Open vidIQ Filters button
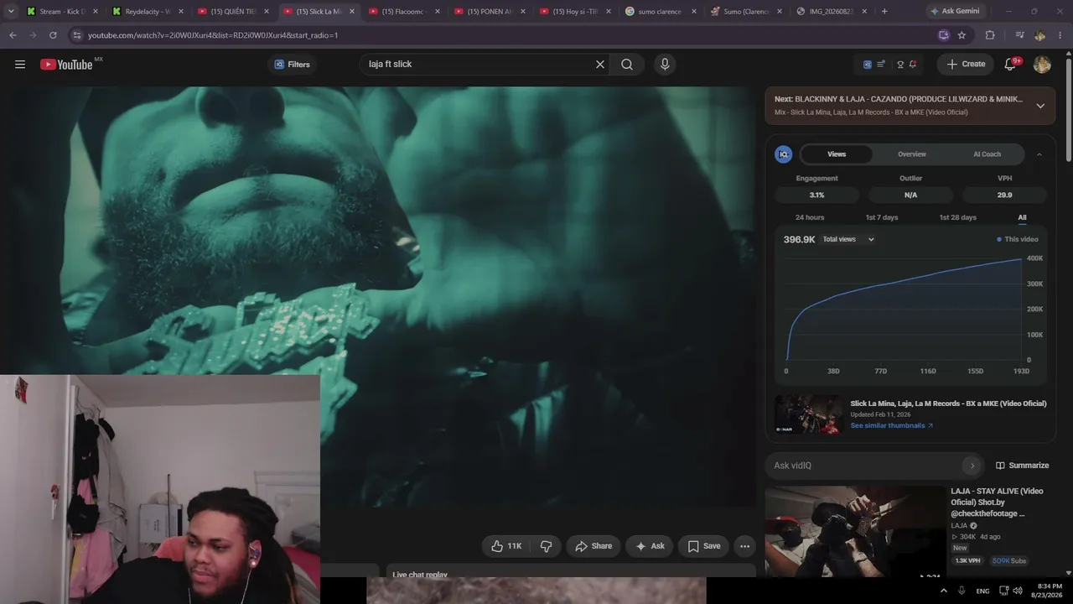Viewport: 1073px width, 604px height. pos(292,65)
